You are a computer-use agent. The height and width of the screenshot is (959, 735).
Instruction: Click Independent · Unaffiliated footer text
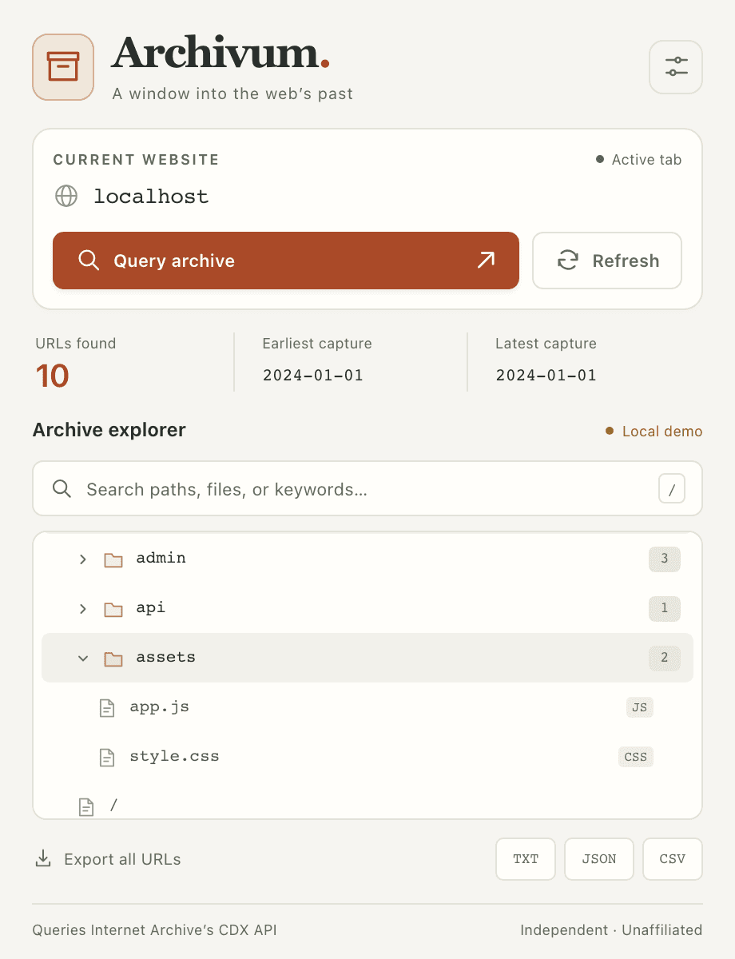click(x=611, y=930)
